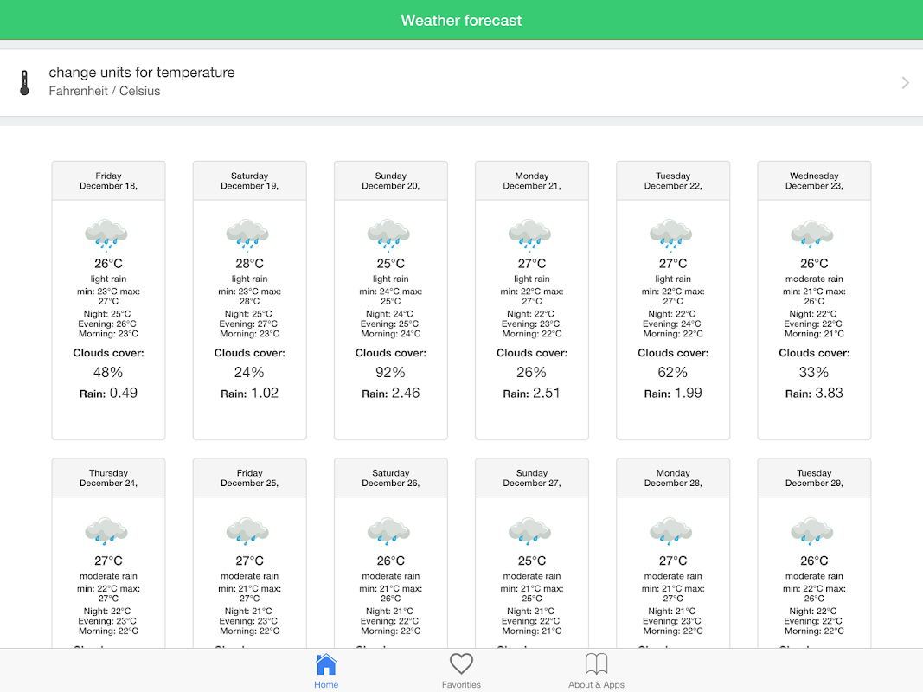Select the Wednesday December 23 card header
This screenshot has height=692, width=923.
point(814,181)
